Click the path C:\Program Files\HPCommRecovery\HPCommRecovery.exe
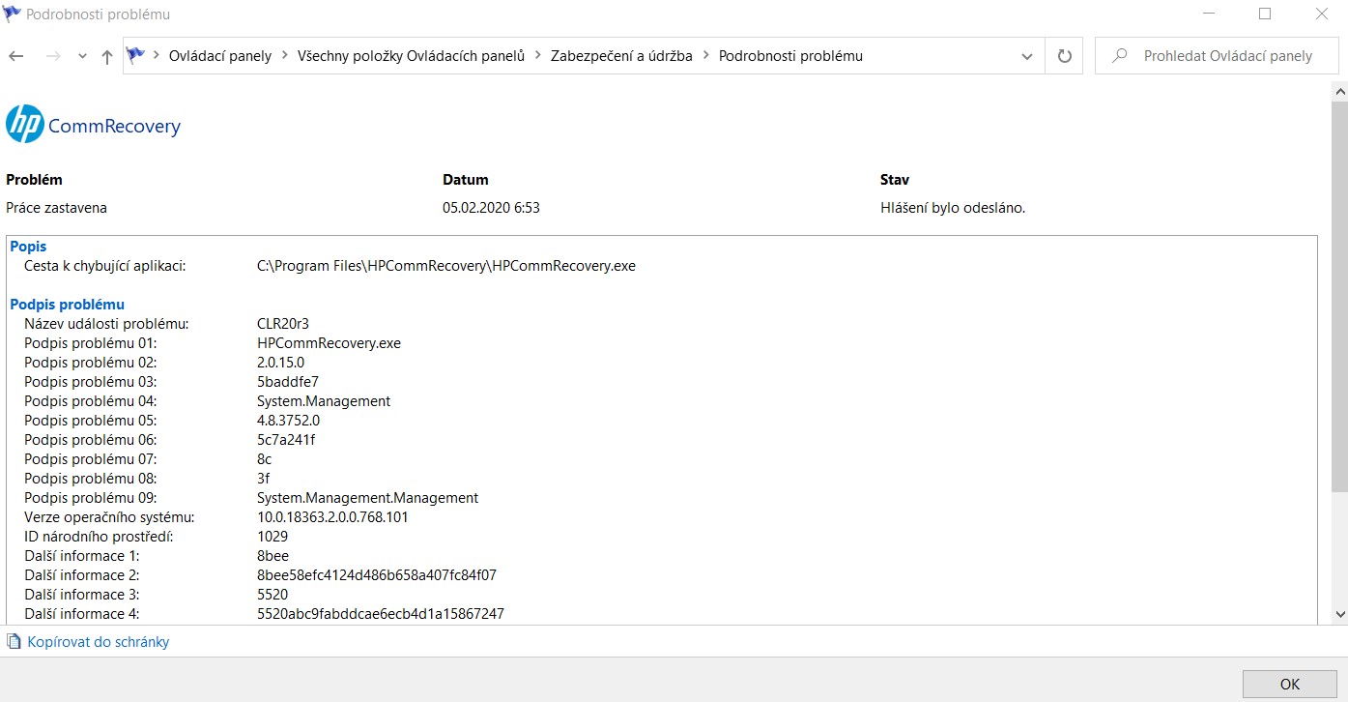The width and height of the screenshot is (1348, 702). coord(446,266)
